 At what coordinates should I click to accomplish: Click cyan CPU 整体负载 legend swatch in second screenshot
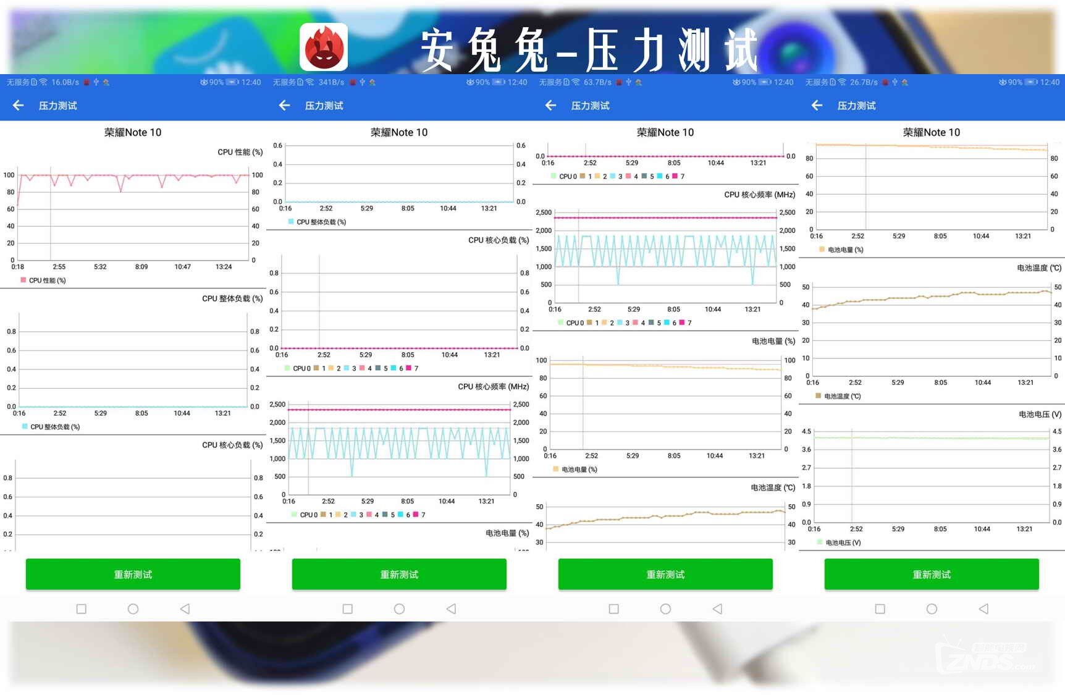click(x=291, y=221)
